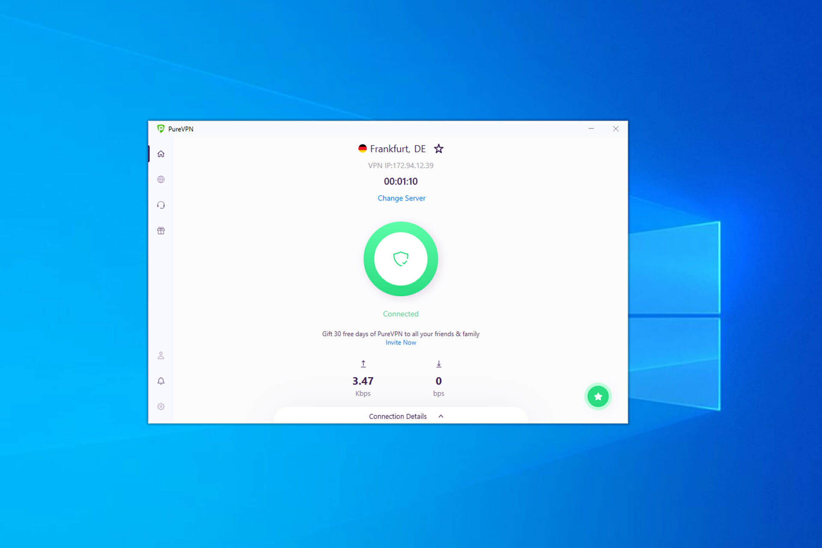
Task: Click the Gift 30 free days message
Action: (401, 334)
